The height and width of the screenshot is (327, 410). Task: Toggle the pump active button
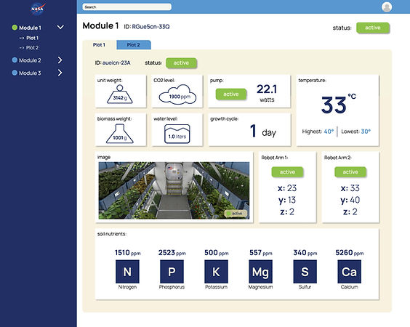(x=231, y=94)
